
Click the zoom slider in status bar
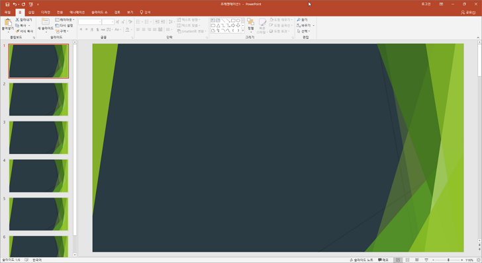tap(448, 260)
